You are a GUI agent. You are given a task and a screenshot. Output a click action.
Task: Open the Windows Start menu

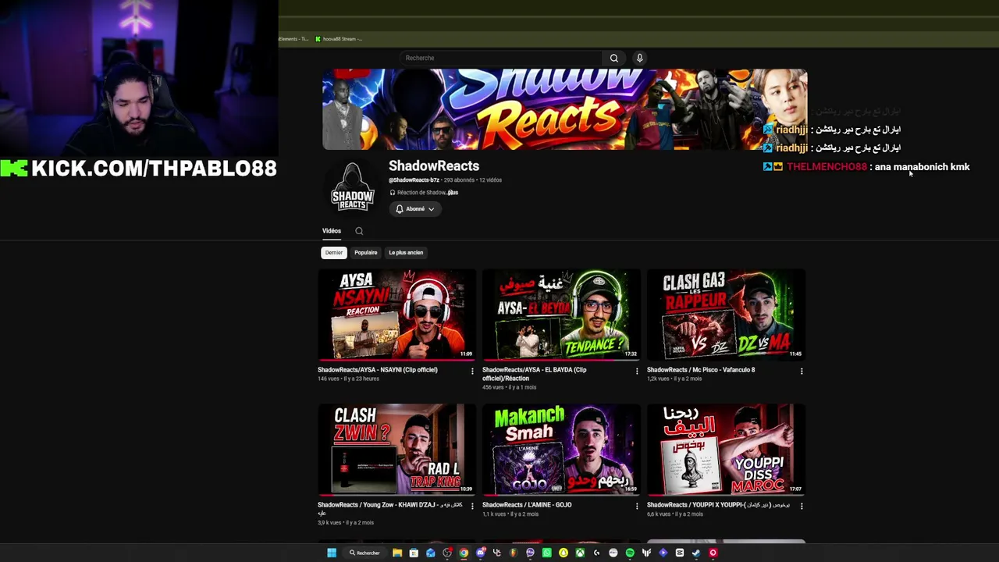pos(332,553)
